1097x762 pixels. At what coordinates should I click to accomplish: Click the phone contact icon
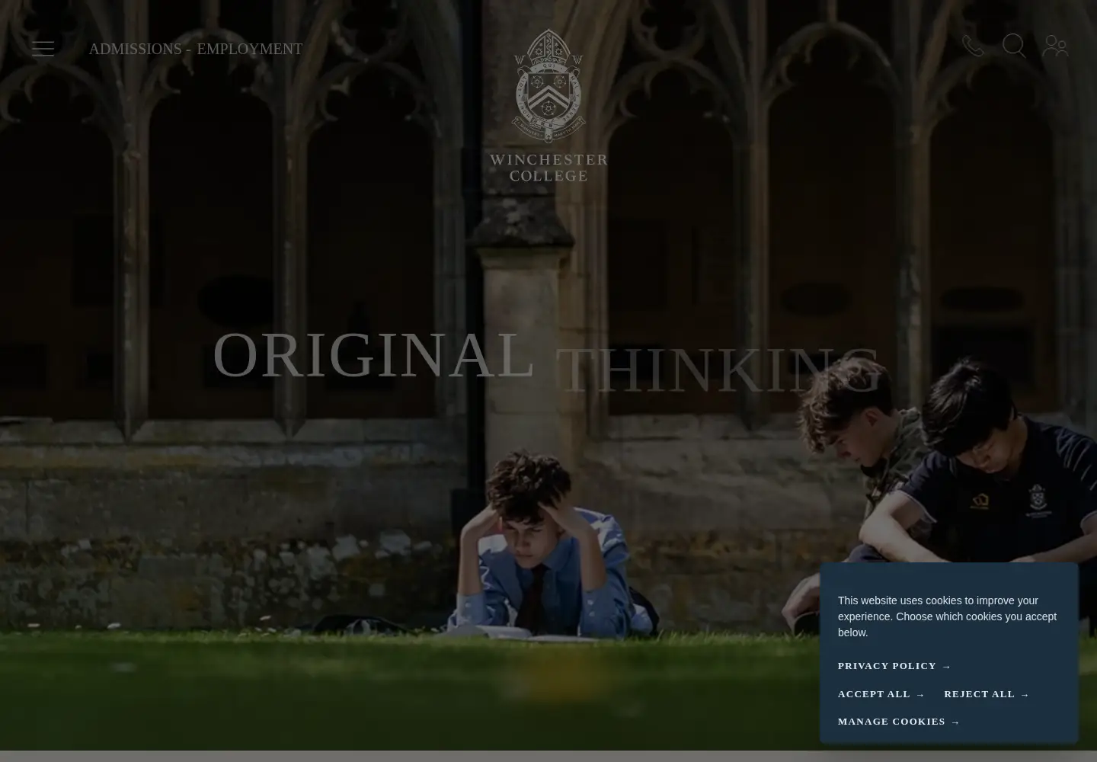[973, 46]
